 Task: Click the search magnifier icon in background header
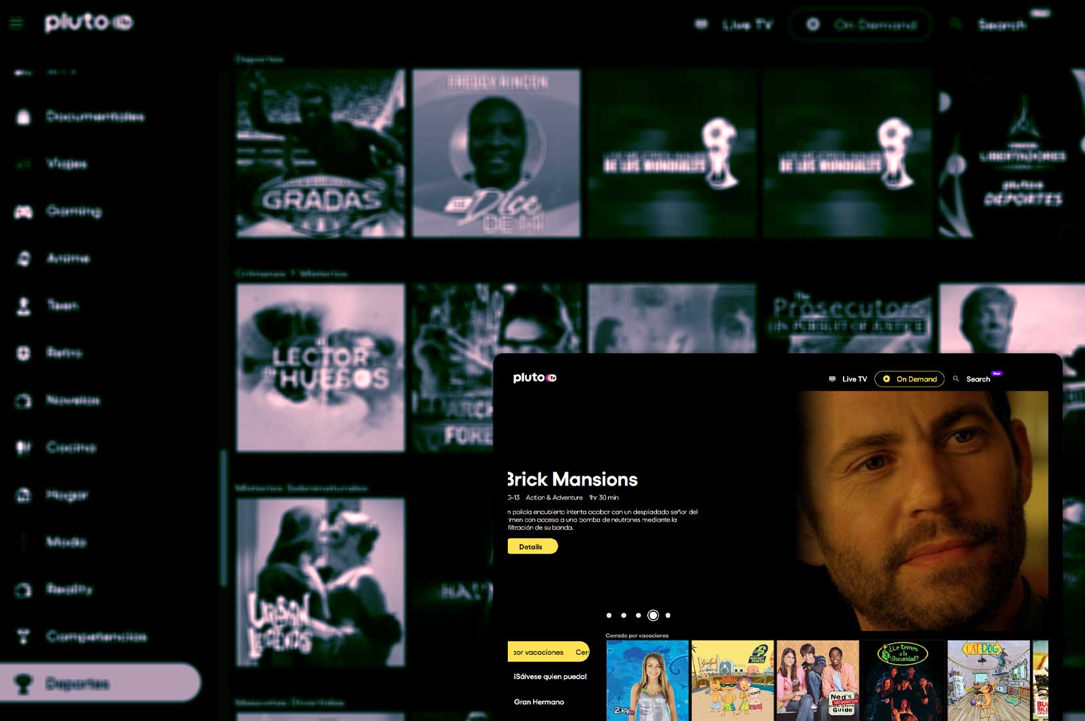[x=955, y=24]
